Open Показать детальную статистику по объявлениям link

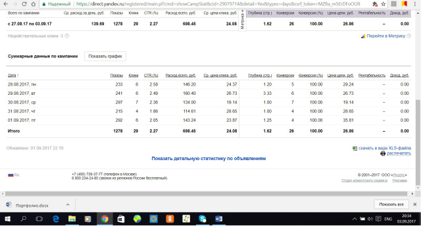[209, 159]
